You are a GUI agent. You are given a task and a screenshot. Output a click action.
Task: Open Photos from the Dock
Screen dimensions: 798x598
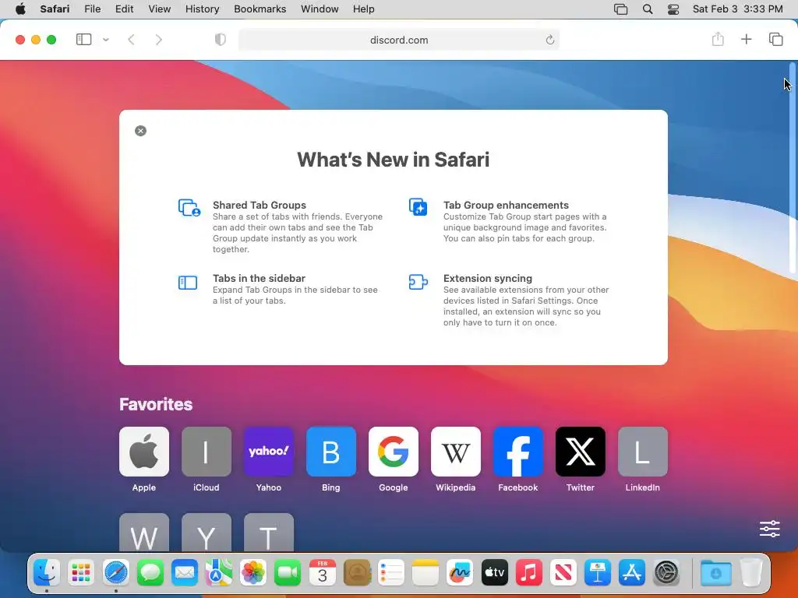pos(253,573)
